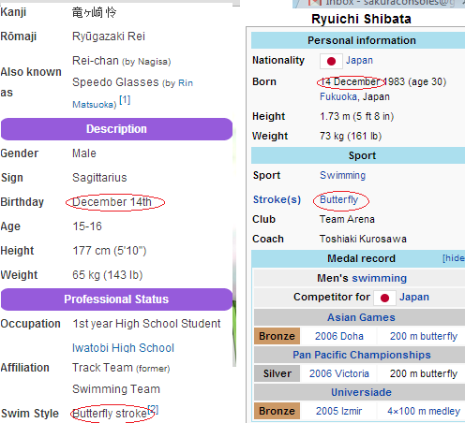Click the Bronze cell in the Universiade row
Screen dimensions: 465x423
click(x=277, y=411)
